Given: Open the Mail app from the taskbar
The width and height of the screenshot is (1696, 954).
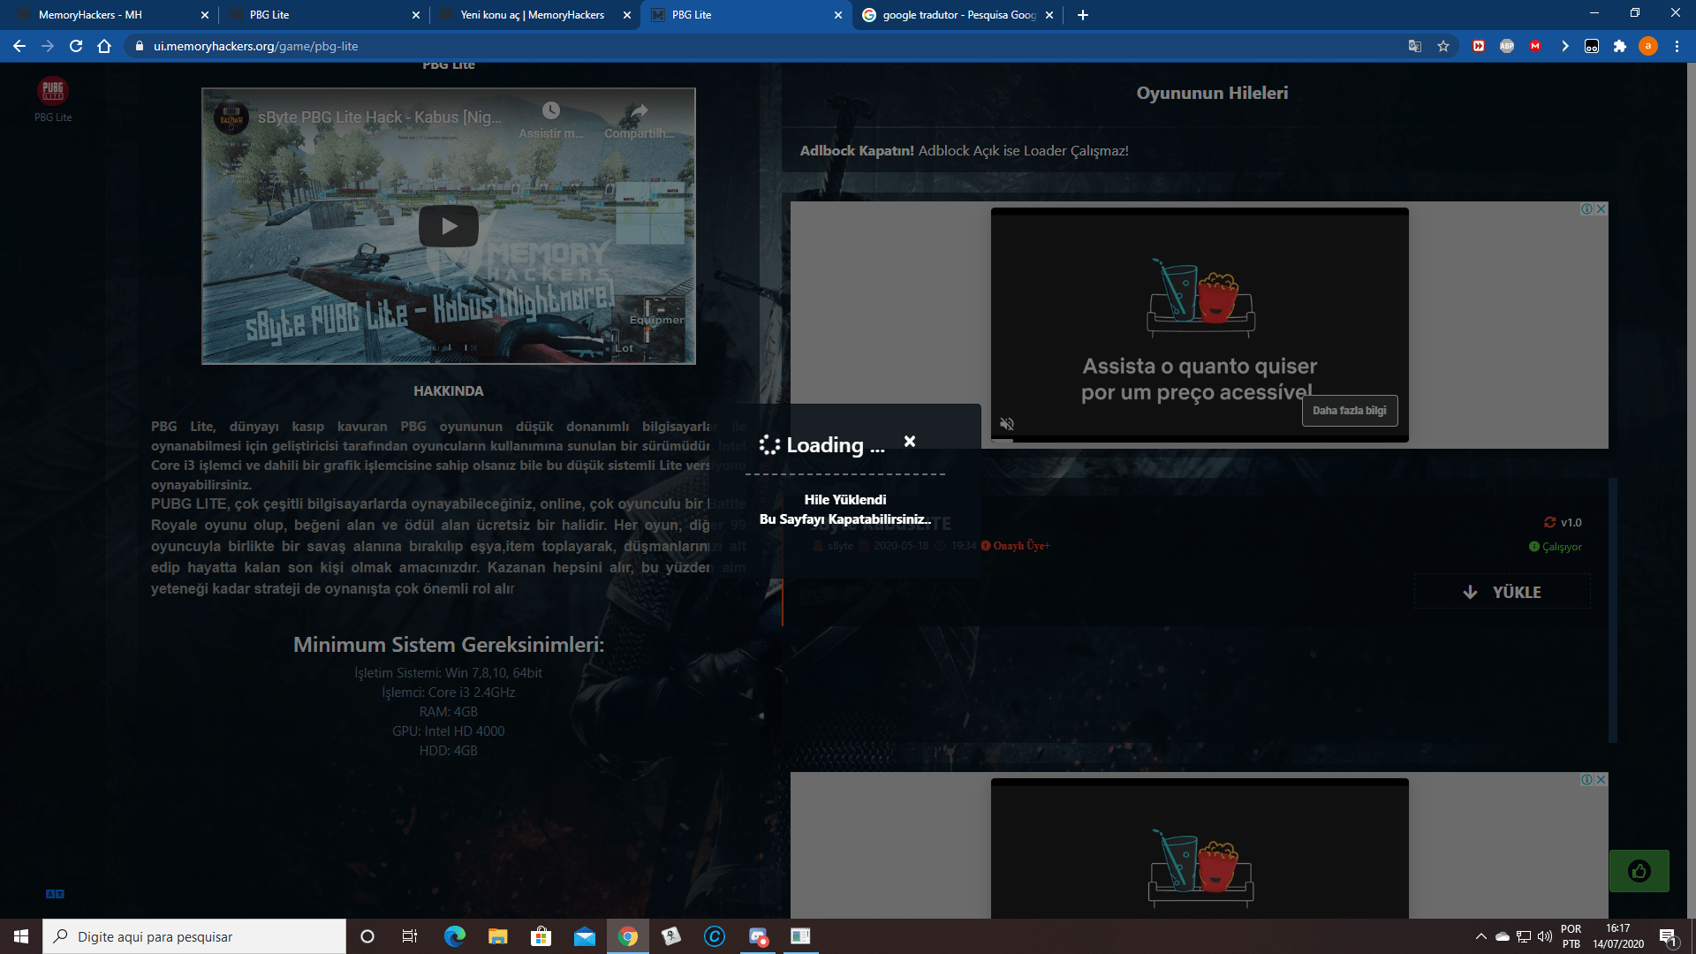Looking at the screenshot, I should (x=584, y=936).
